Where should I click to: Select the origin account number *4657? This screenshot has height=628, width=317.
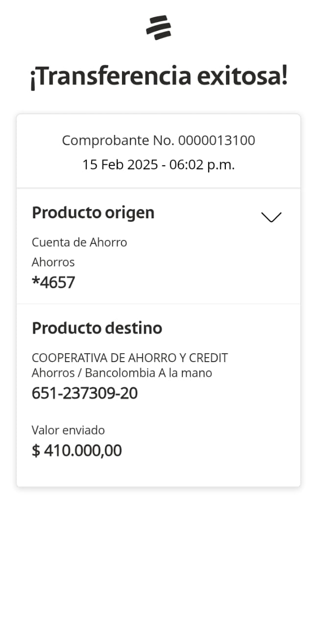point(53,283)
